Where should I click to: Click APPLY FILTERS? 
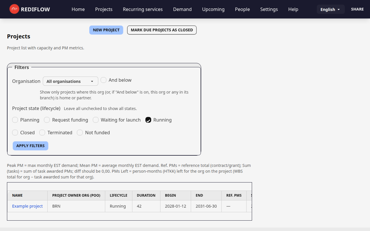point(30,146)
